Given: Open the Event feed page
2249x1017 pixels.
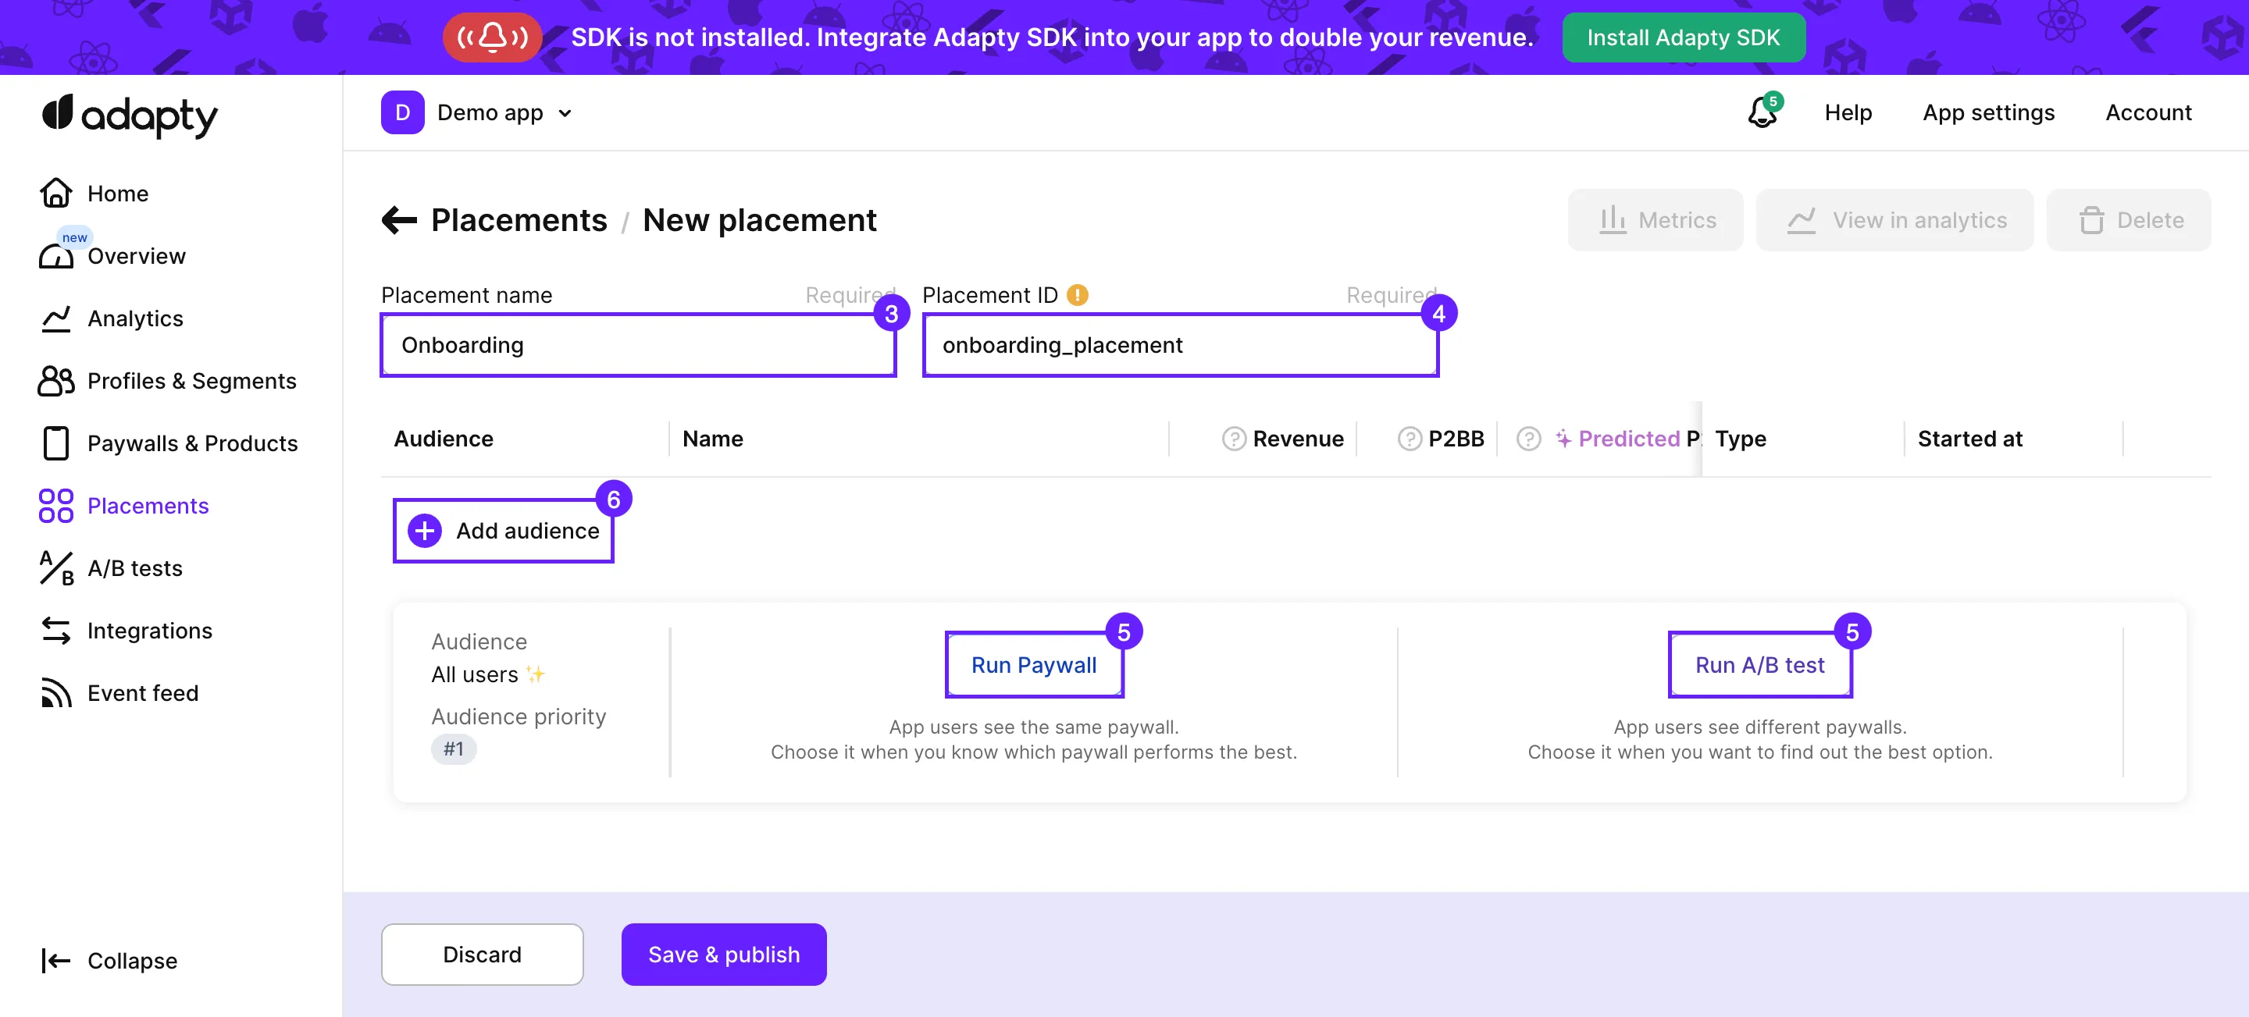Looking at the screenshot, I should pyautogui.click(x=142, y=693).
